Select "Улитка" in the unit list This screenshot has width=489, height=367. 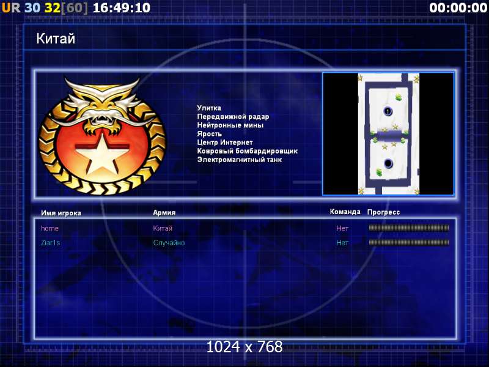[x=209, y=108]
